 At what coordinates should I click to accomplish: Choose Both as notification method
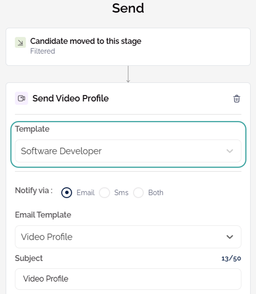click(139, 193)
